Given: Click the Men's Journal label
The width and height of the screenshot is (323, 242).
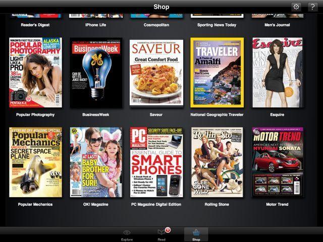Looking at the screenshot, I should pos(277,25).
